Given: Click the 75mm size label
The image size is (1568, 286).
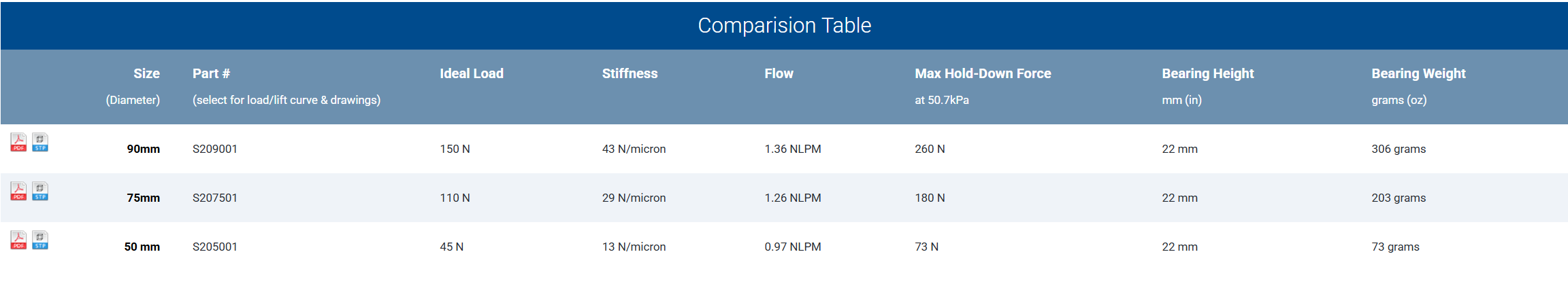Looking at the screenshot, I should tap(143, 198).
